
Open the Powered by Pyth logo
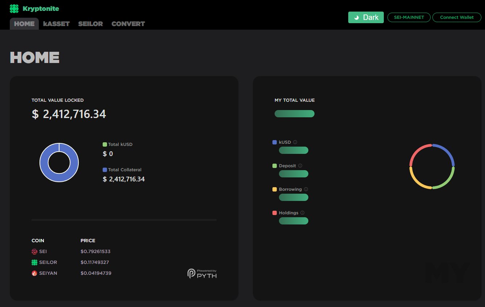tap(202, 273)
